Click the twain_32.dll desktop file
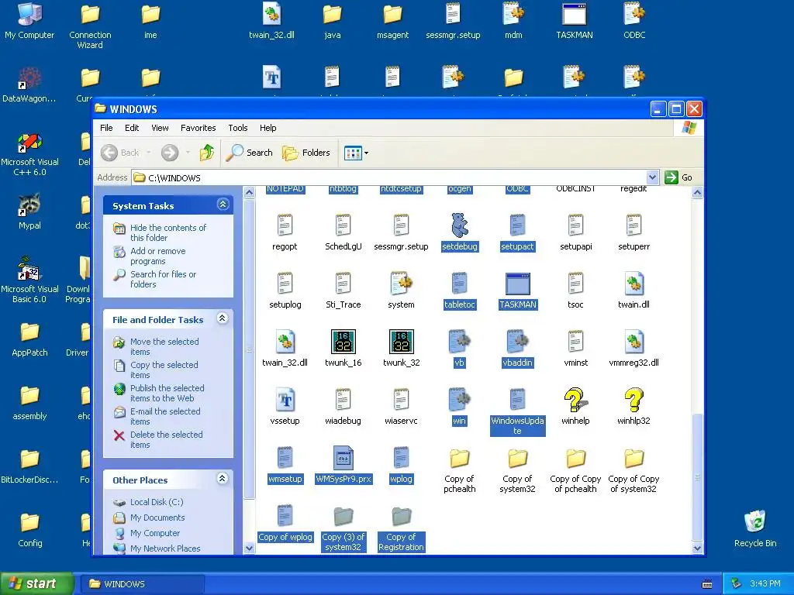Screen dimensions: 794x595 (271, 21)
